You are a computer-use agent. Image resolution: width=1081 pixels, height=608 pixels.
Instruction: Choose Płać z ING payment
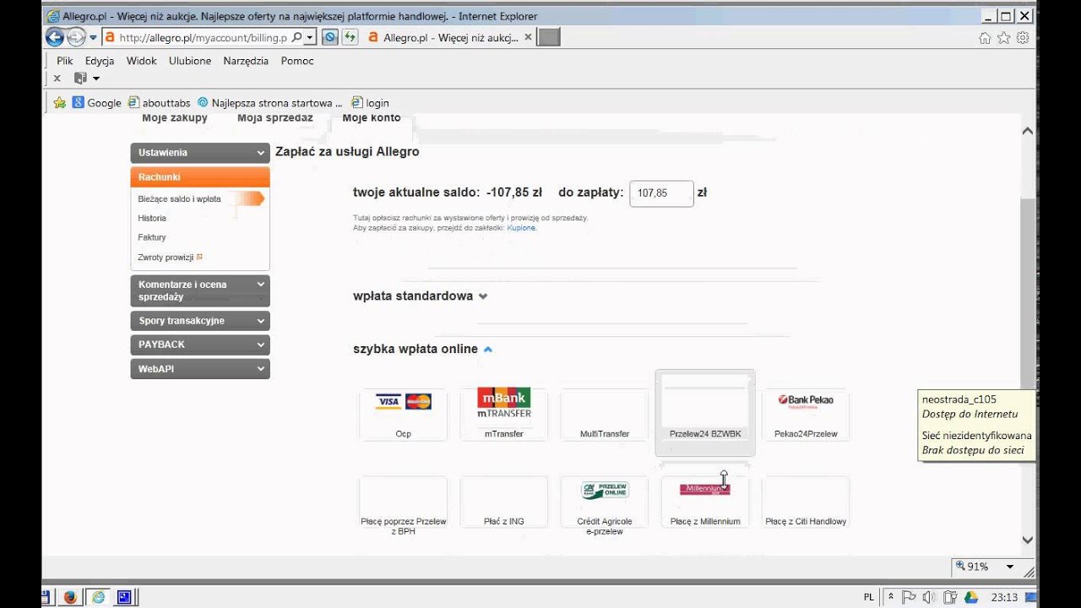pos(504,503)
